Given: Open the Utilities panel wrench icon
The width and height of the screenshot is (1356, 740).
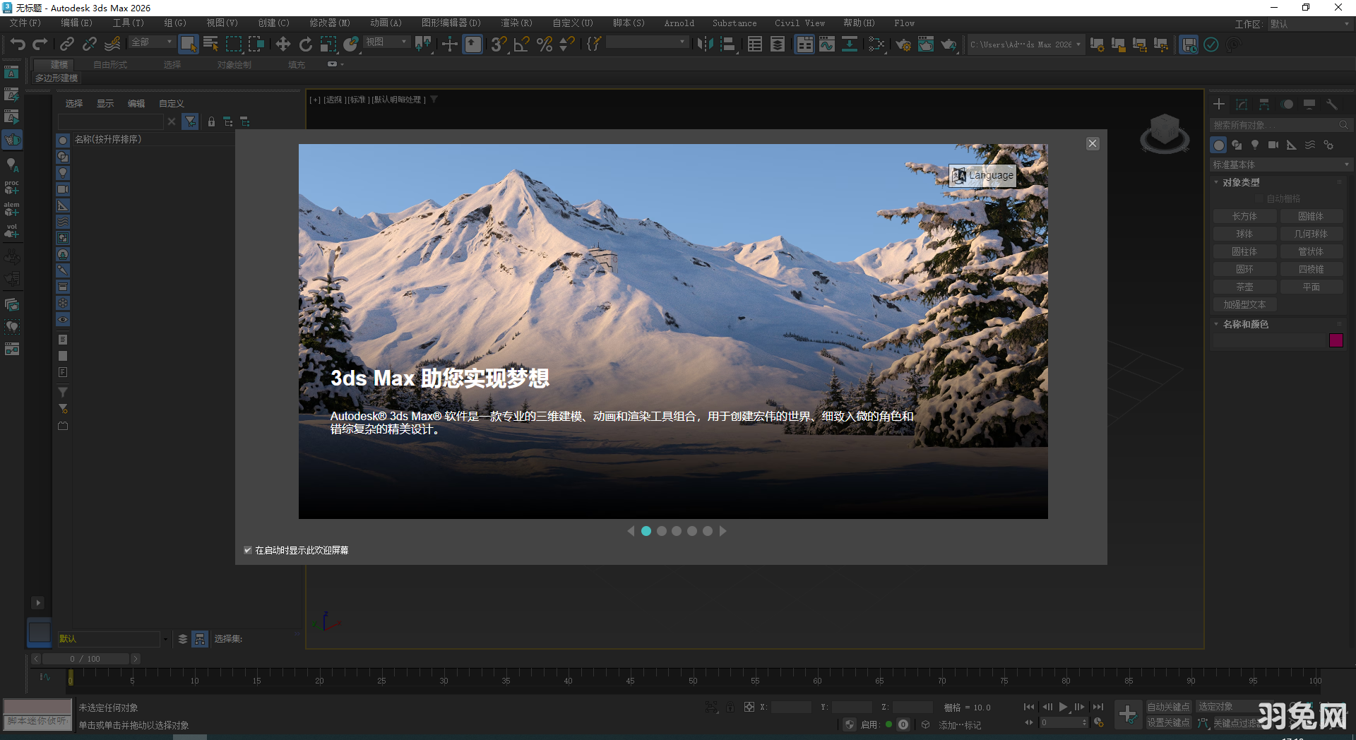Looking at the screenshot, I should point(1333,104).
